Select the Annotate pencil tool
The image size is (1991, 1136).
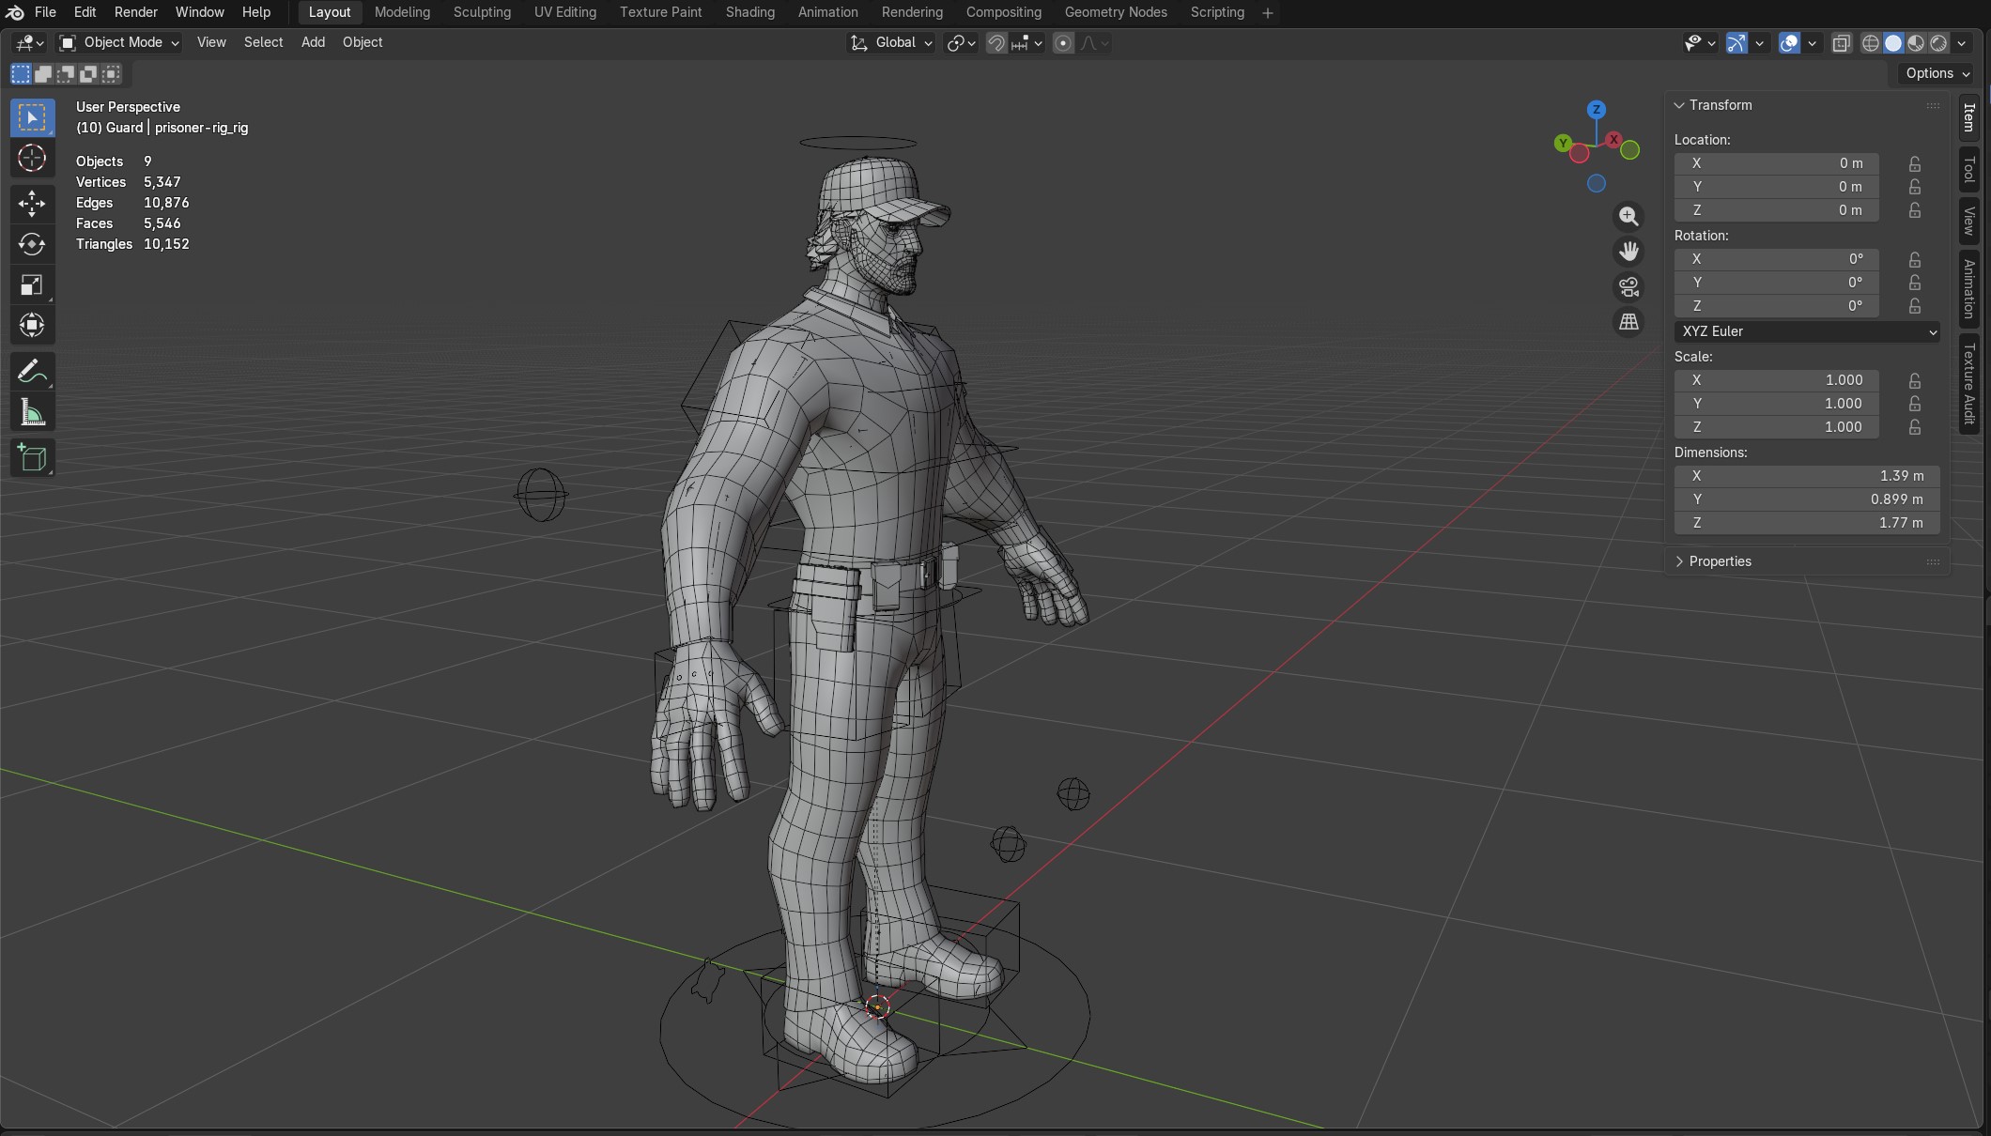[32, 373]
